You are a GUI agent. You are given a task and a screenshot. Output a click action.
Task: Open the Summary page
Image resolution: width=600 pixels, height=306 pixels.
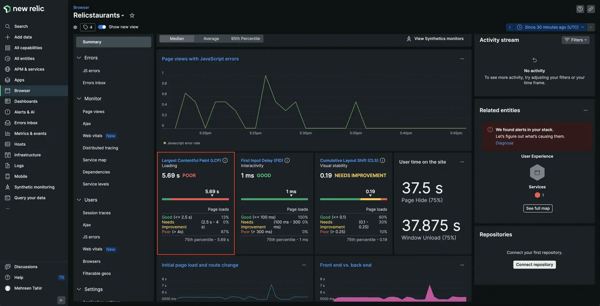click(x=113, y=42)
